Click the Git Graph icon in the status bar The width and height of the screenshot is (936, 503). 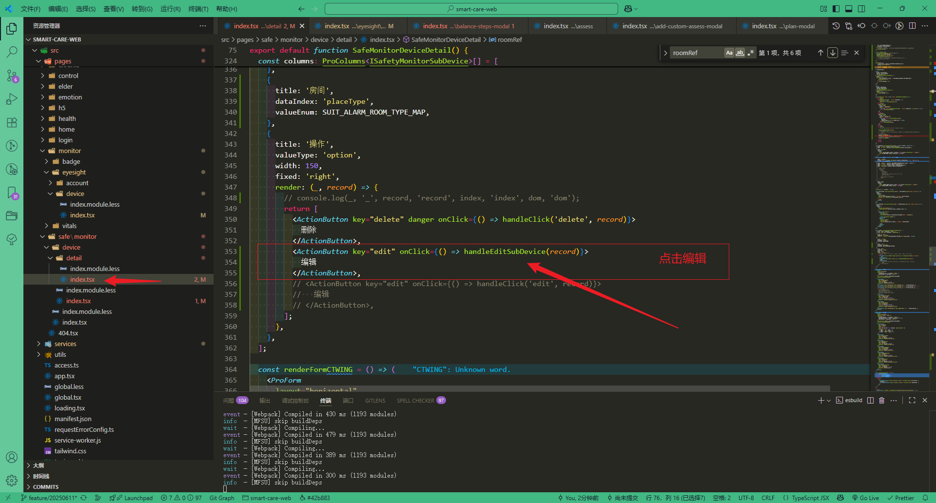pyautogui.click(x=222, y=498)
